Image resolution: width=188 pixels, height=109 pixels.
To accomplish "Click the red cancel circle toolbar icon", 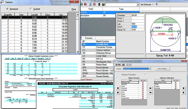I will point(94,5).
